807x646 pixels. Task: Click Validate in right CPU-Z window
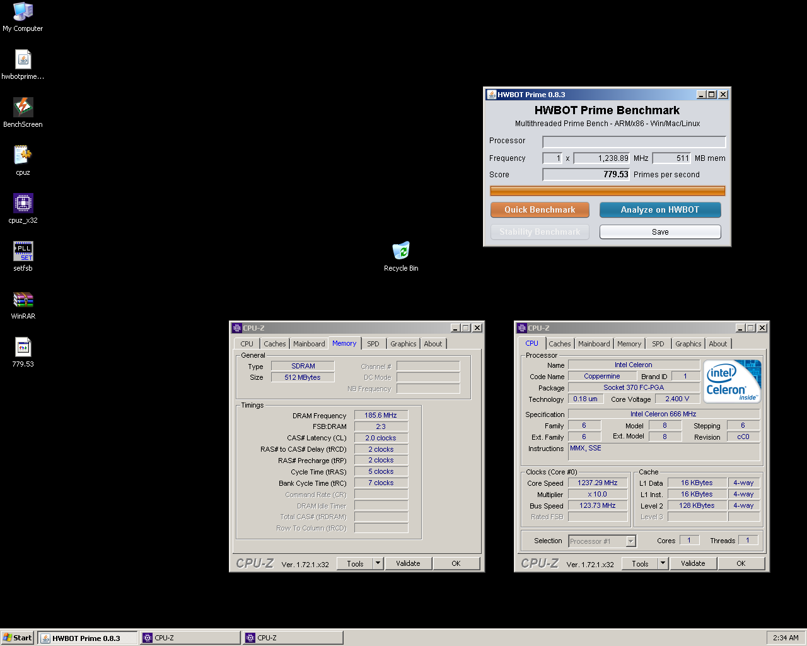(693, 563)
